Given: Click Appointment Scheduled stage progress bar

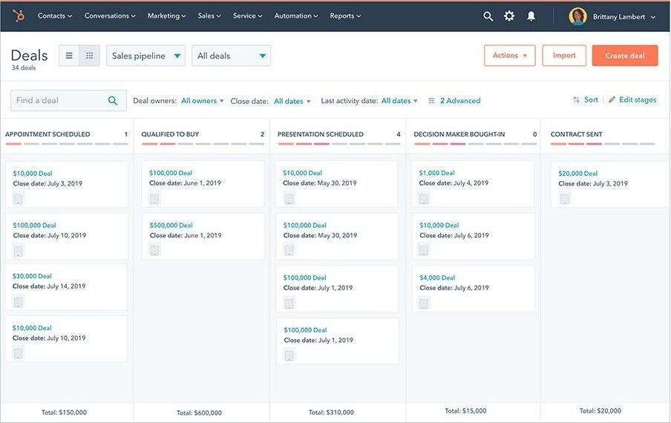Looking at the screenshot, I should 67,144.
